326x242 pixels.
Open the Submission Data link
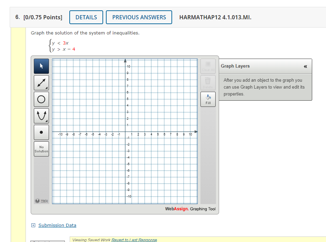click(57, 225)
